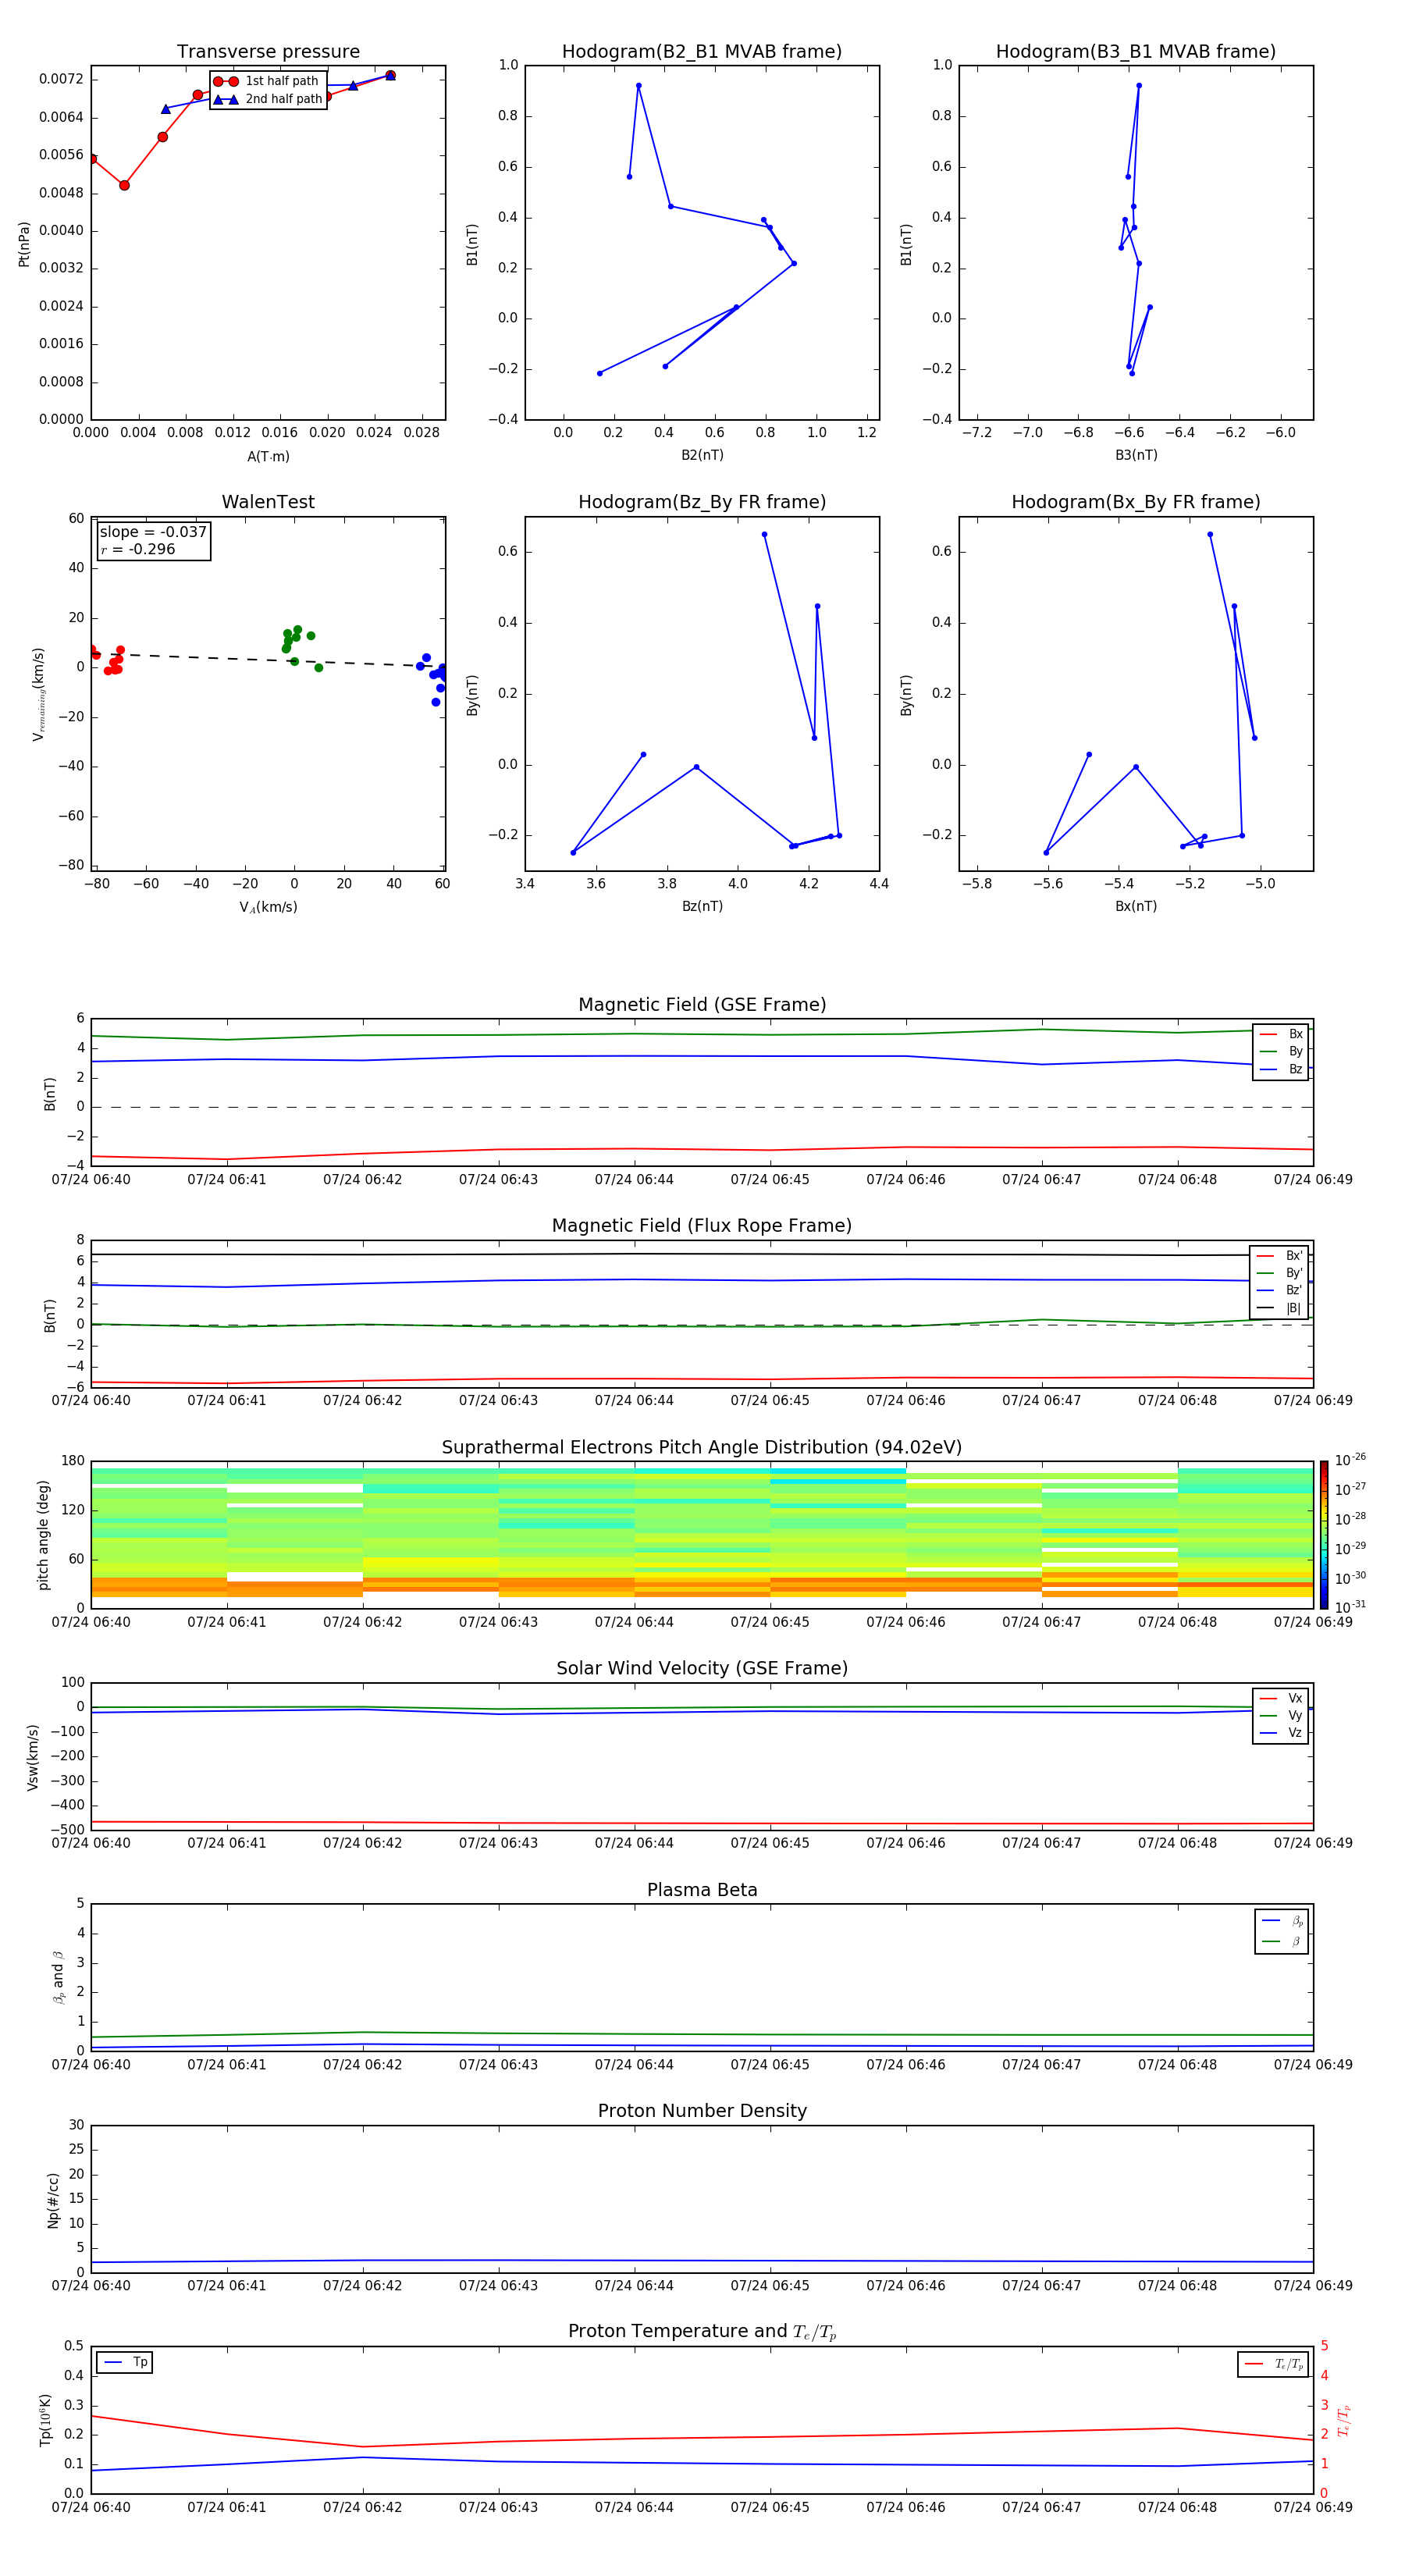Click the 'WalenTest' plot title
1405x2576 pixels.
268,502
